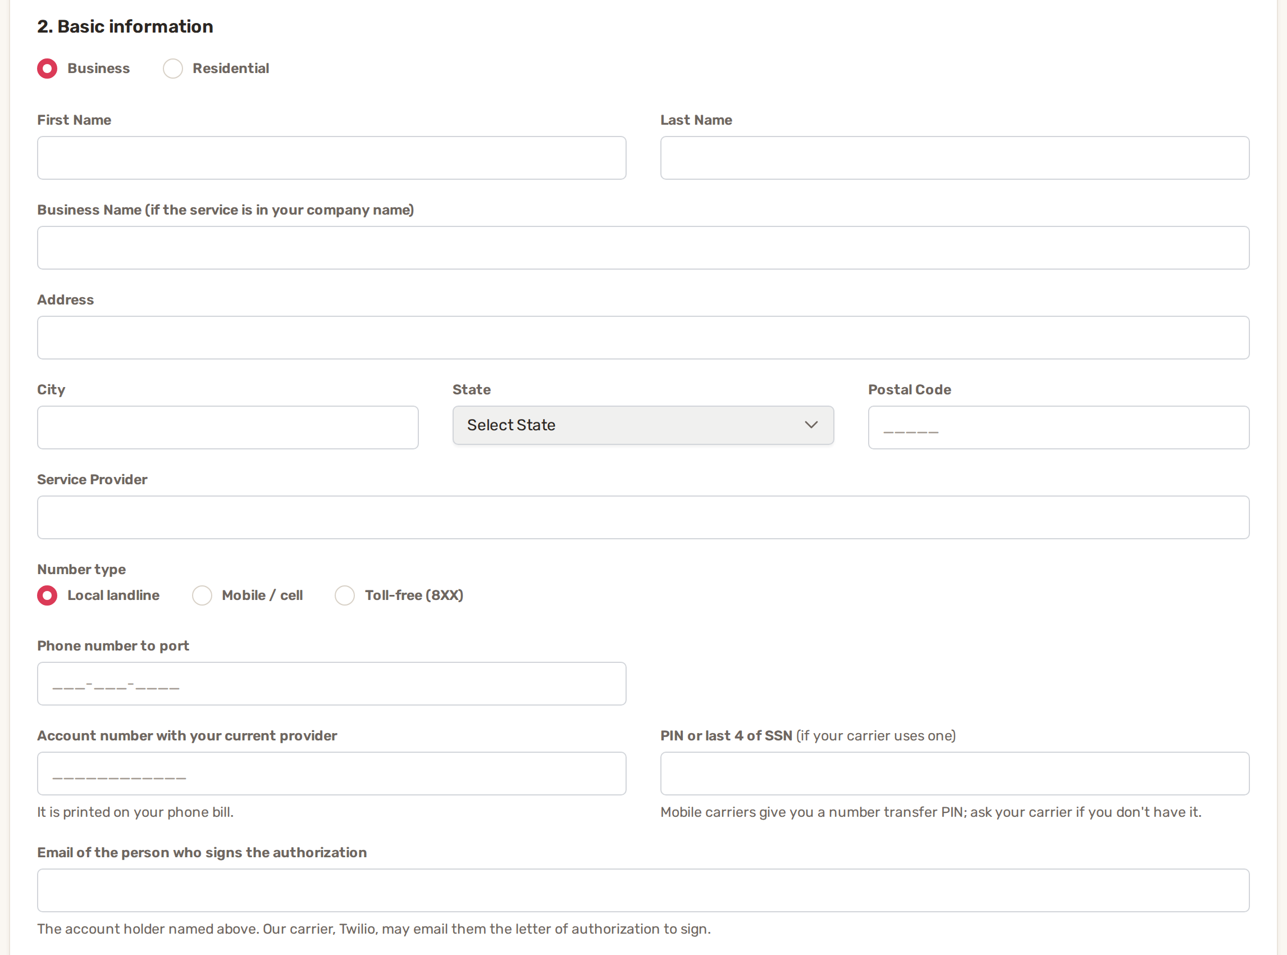Focus the Phone number to port field
Image resolution: width=1287 pixels, height=955 pixels.
click(332, 684)
